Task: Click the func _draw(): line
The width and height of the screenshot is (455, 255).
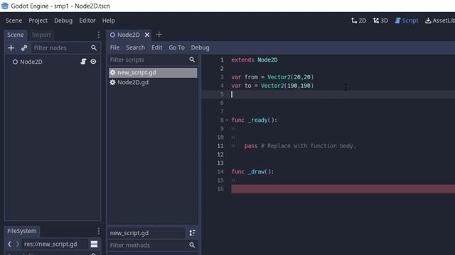Action: [252, 171]
